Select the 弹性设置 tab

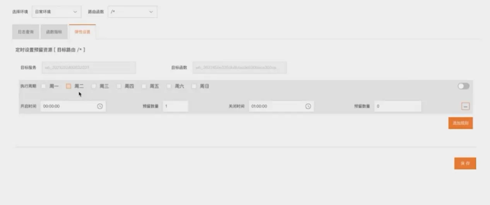click(x=82, y=32)
